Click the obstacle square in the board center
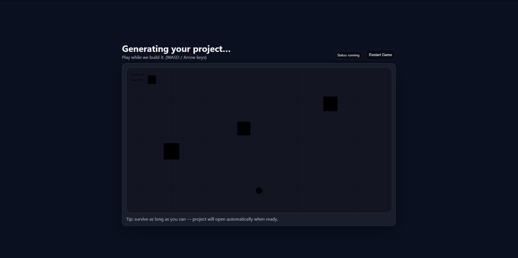Viewport: 518px width, 258px height. pos(243,128)
